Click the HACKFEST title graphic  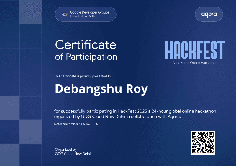(x=195, y=50)
